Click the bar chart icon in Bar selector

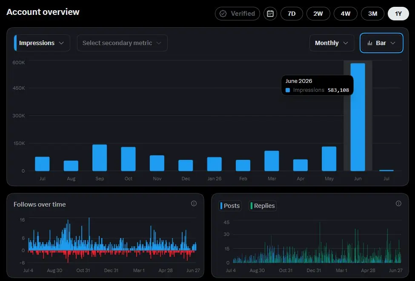tap(370, 43)
